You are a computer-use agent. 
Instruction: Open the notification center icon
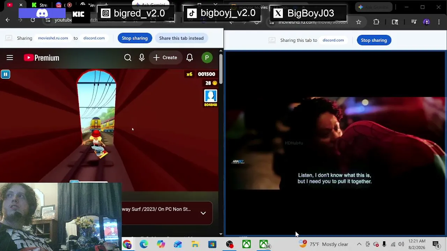point(436,244)
